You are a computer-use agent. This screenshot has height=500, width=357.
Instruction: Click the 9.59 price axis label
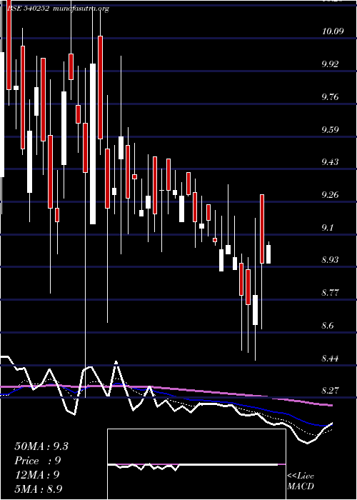330,130
